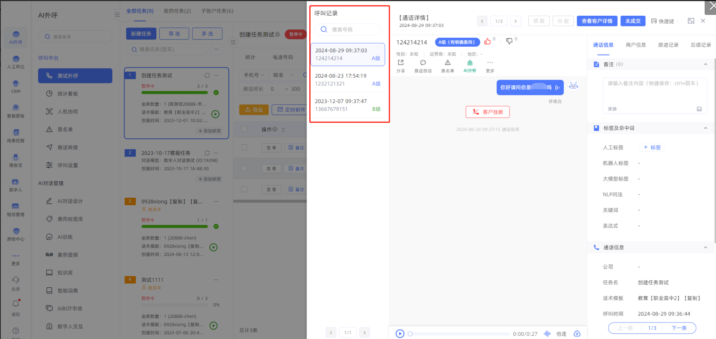Image resolution: width=716 pixels, height=339 pixels.
Task: Switch to the 跟进记录 tab
Action: pos(668,45)
